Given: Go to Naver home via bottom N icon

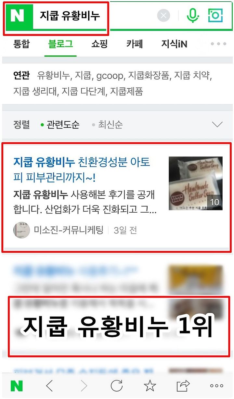Looking at the screenshot, I should (17, 386).
